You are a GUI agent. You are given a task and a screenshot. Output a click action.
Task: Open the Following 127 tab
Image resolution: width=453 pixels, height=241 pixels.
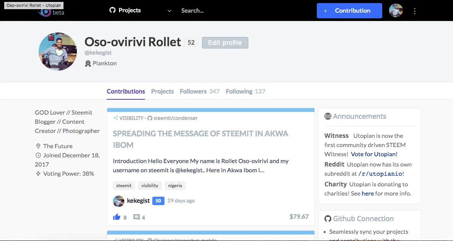click(x=246, y=91)
